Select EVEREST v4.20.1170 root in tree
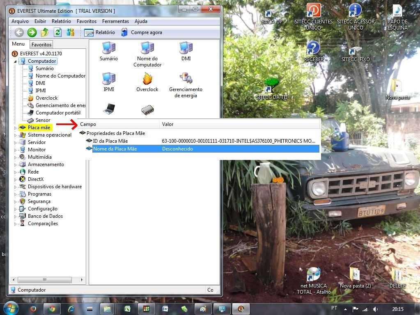Screen dimensions: 420x315 41,54
